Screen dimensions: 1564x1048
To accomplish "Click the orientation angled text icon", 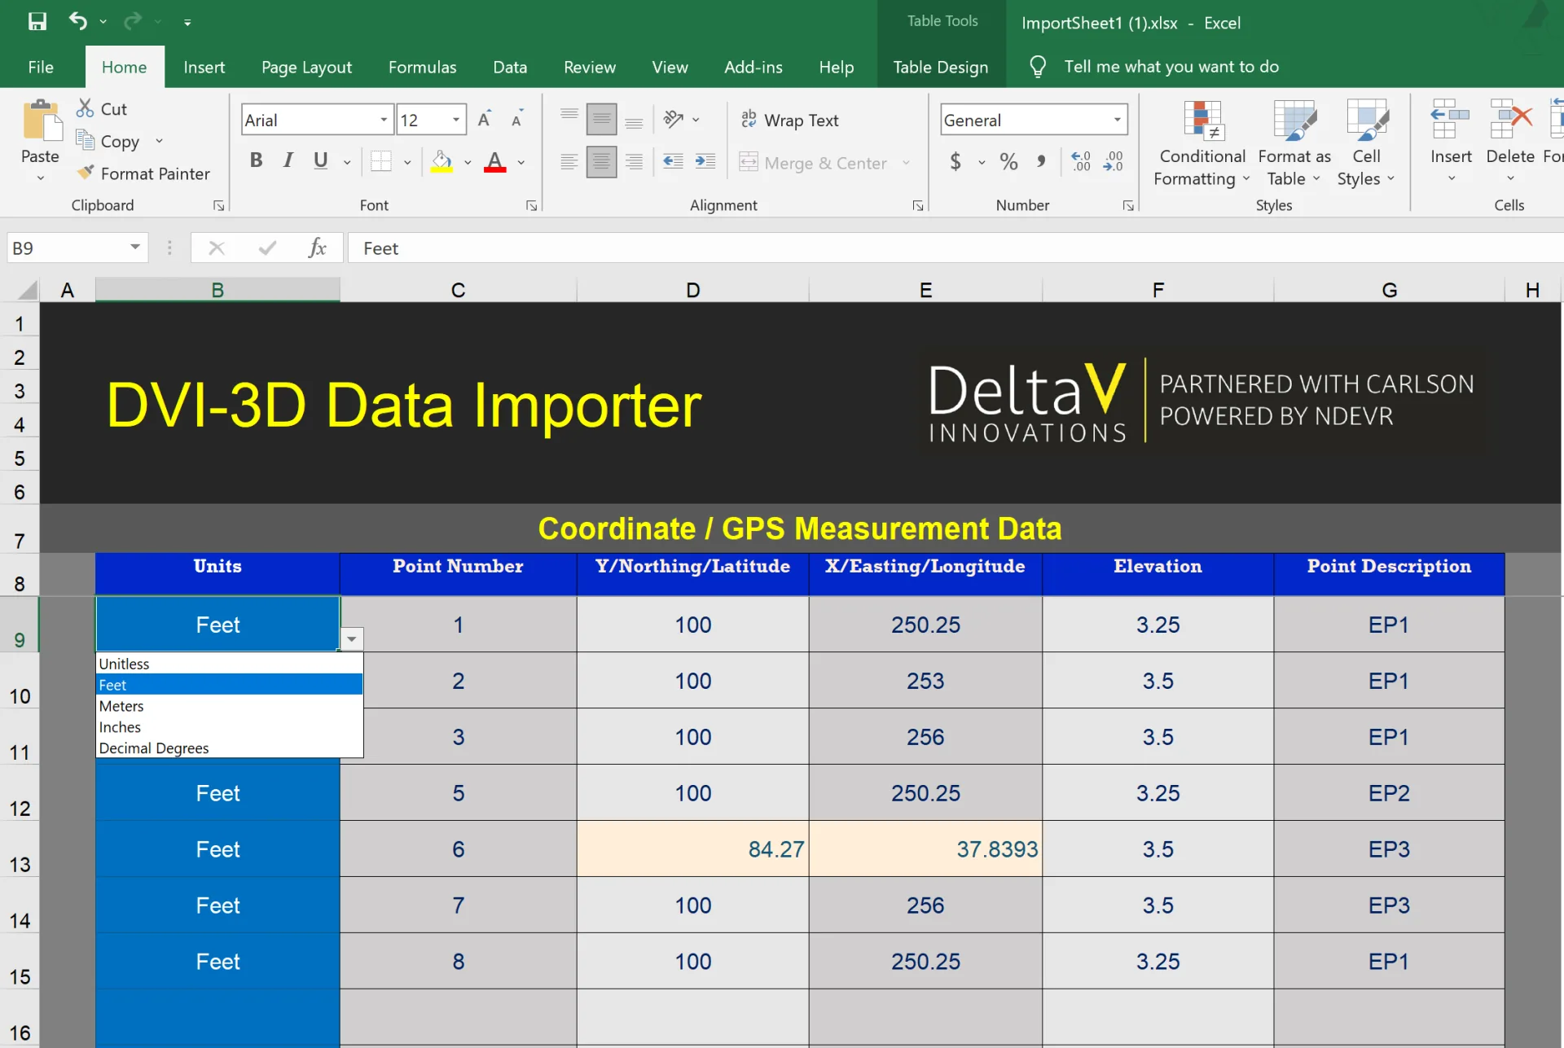I will 674,120.
